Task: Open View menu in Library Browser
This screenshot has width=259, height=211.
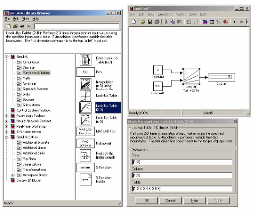Action: click(x=25, y=19)
